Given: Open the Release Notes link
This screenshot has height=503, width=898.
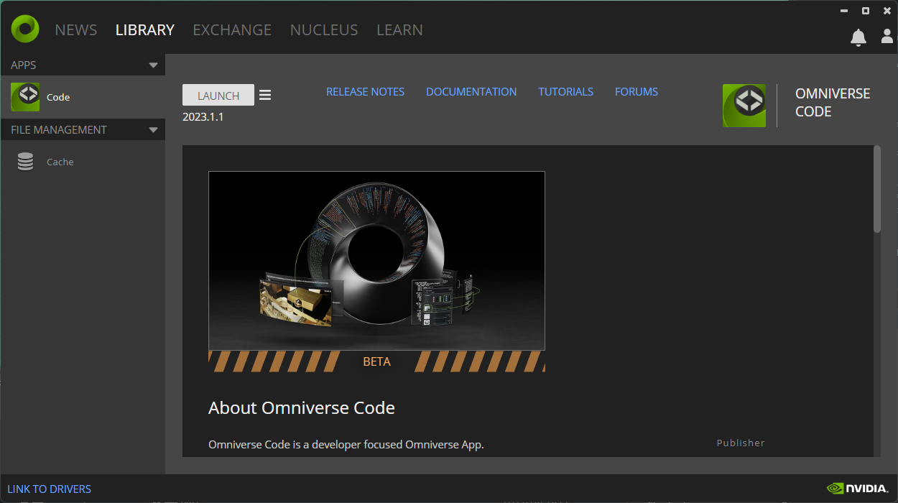Looking at the screenshot, I should click(365, 92).
